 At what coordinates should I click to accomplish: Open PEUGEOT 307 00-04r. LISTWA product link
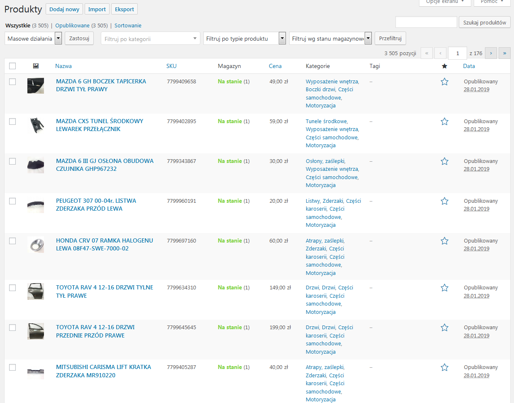(96, 205)
